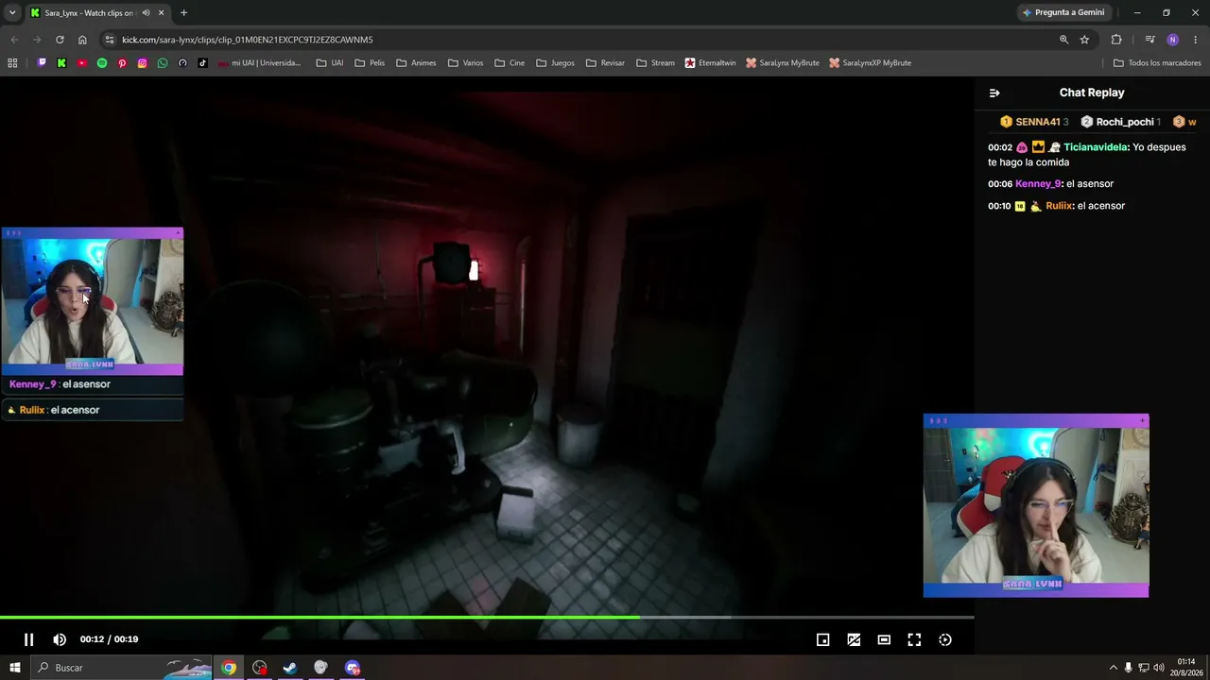Image resolution: width=1210 pixels, height=680 pixels.
Task: Expand the Pelis bookmarks folder
Action: click(x=370, y=63)
